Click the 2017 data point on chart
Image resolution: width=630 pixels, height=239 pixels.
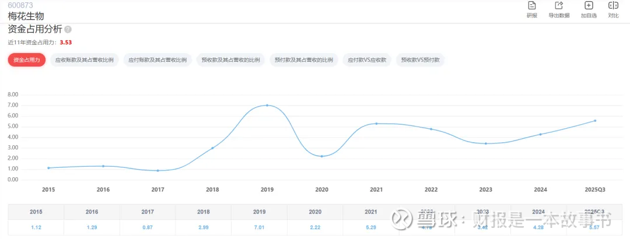click(x=158, y=171)
